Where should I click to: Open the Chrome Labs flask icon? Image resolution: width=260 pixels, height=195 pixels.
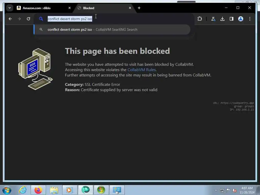click(213, 19)
